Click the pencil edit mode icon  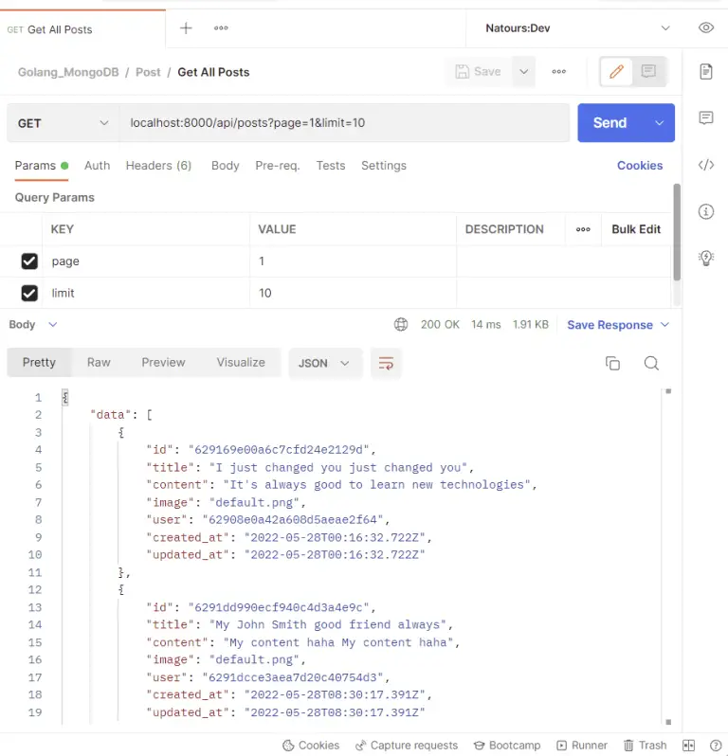click(616, 72)
